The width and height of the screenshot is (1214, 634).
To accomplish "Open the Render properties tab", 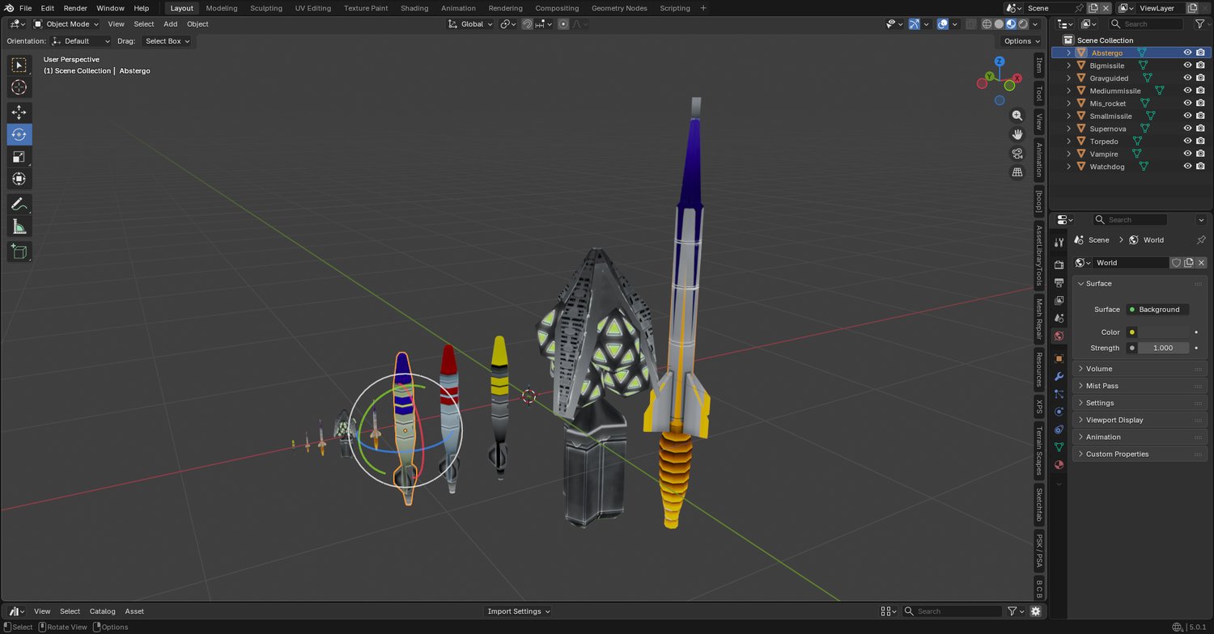I will point(1059,264).
